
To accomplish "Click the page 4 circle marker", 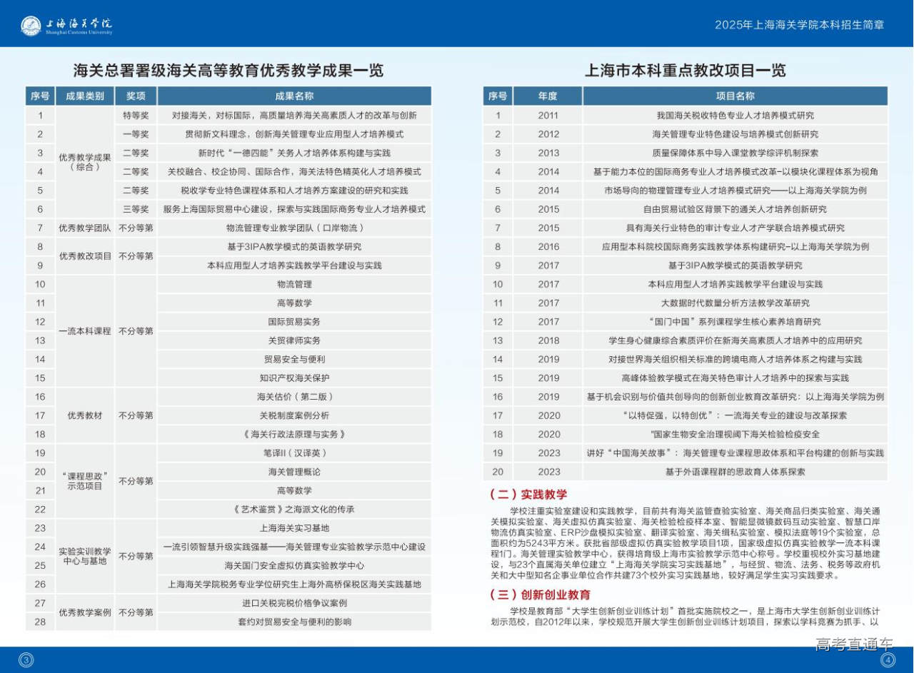I will pyautogui.click(x=888, y=660).
